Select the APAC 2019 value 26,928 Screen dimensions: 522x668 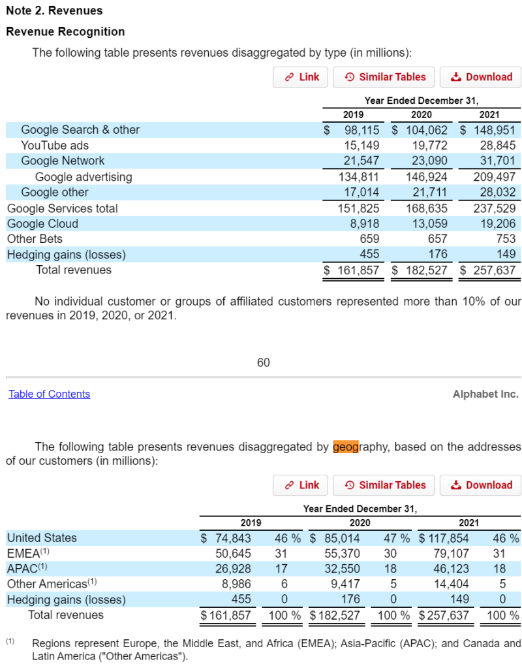[x=233, y=569]
